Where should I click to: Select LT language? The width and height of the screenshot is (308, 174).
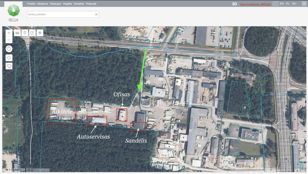pos(275,4)
